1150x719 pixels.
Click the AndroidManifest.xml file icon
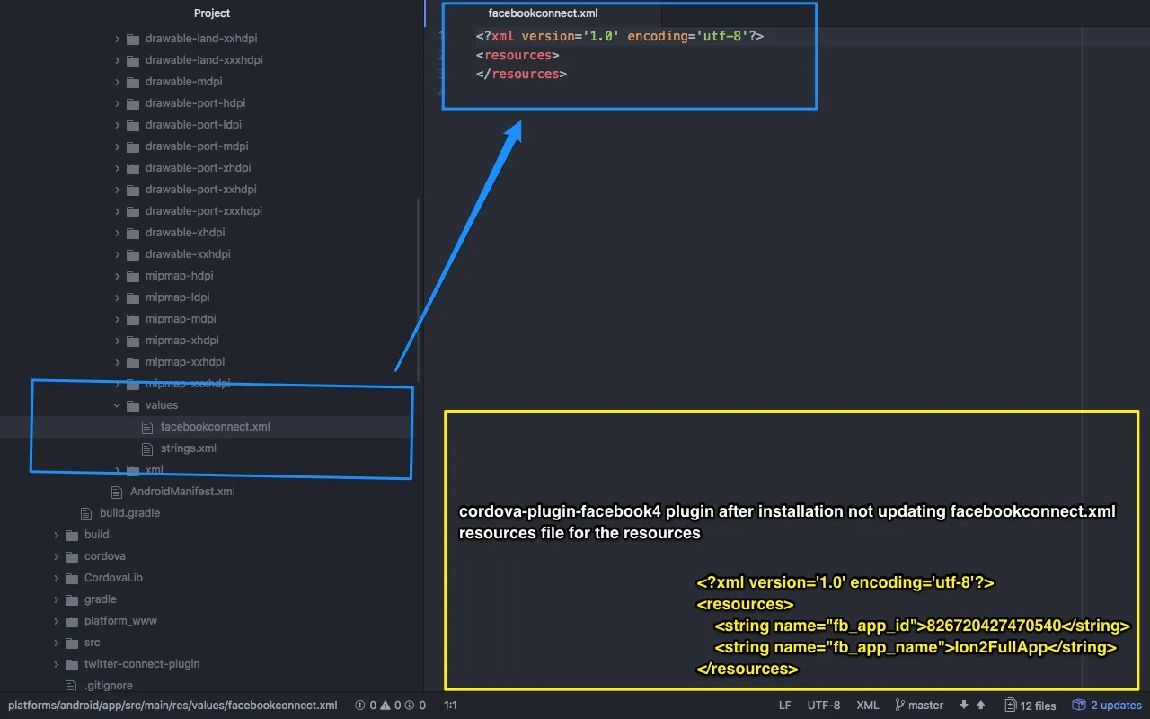tap(117, 492)
